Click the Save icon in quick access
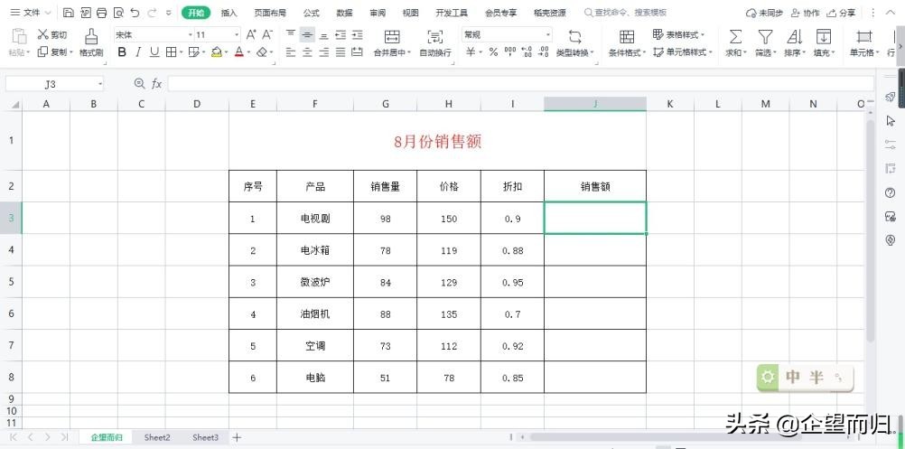The height and width of the screenshot is (449, 905). [68, 12]
